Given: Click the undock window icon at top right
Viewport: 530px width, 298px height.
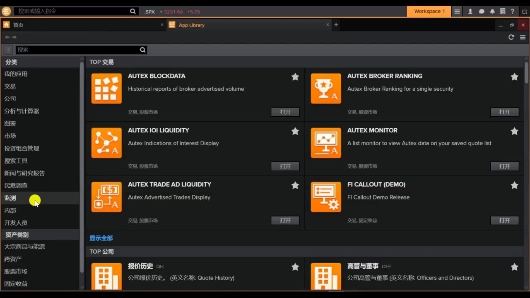Looking at the screenshot, I should click(525, 11).
